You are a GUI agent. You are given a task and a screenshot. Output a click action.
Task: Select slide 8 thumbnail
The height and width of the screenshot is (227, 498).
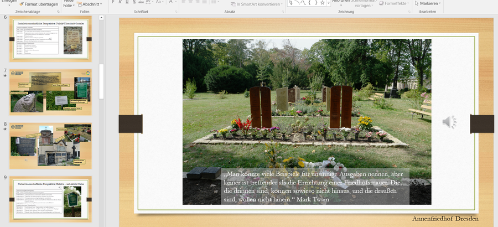click(50, 146)
